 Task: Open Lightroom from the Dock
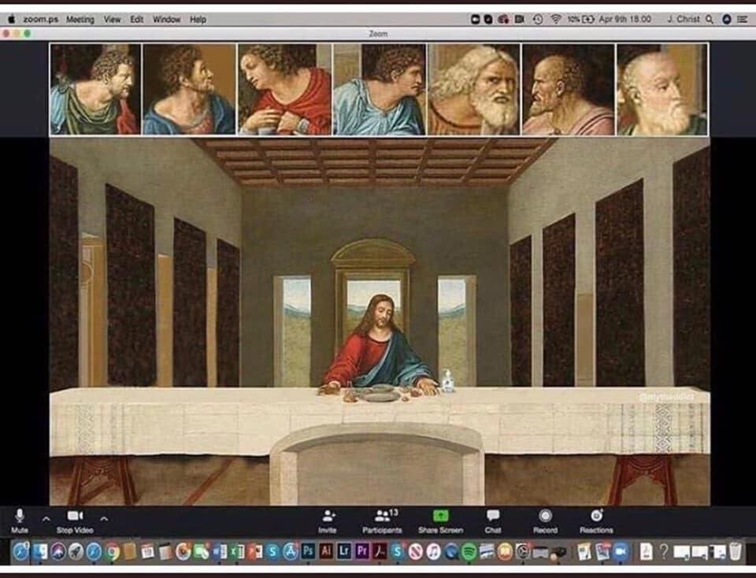[x=344, y=551]
